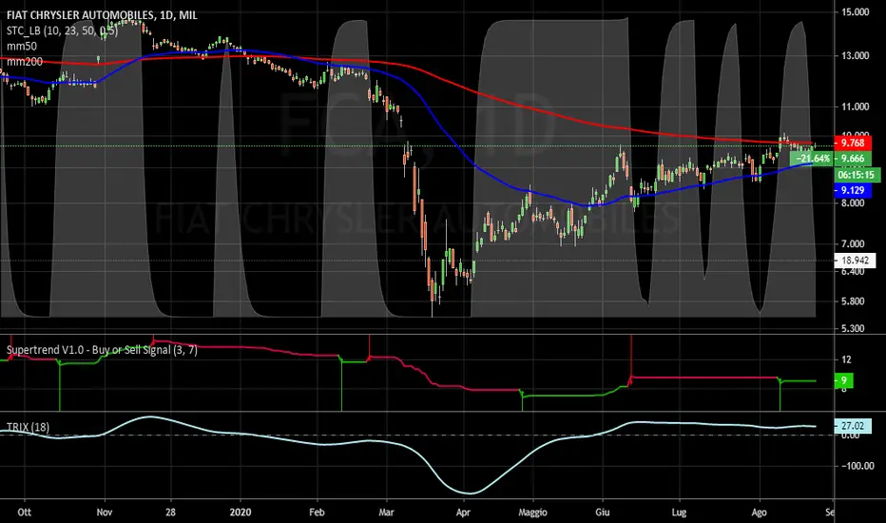
Task: Click the mm200 moving average label
Action: tap(25, 62)
